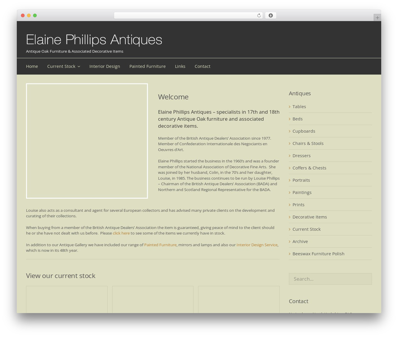Open the Tables category in sidebar
The height and width of the screenshot is (337, 398).
tap(299, 107)
